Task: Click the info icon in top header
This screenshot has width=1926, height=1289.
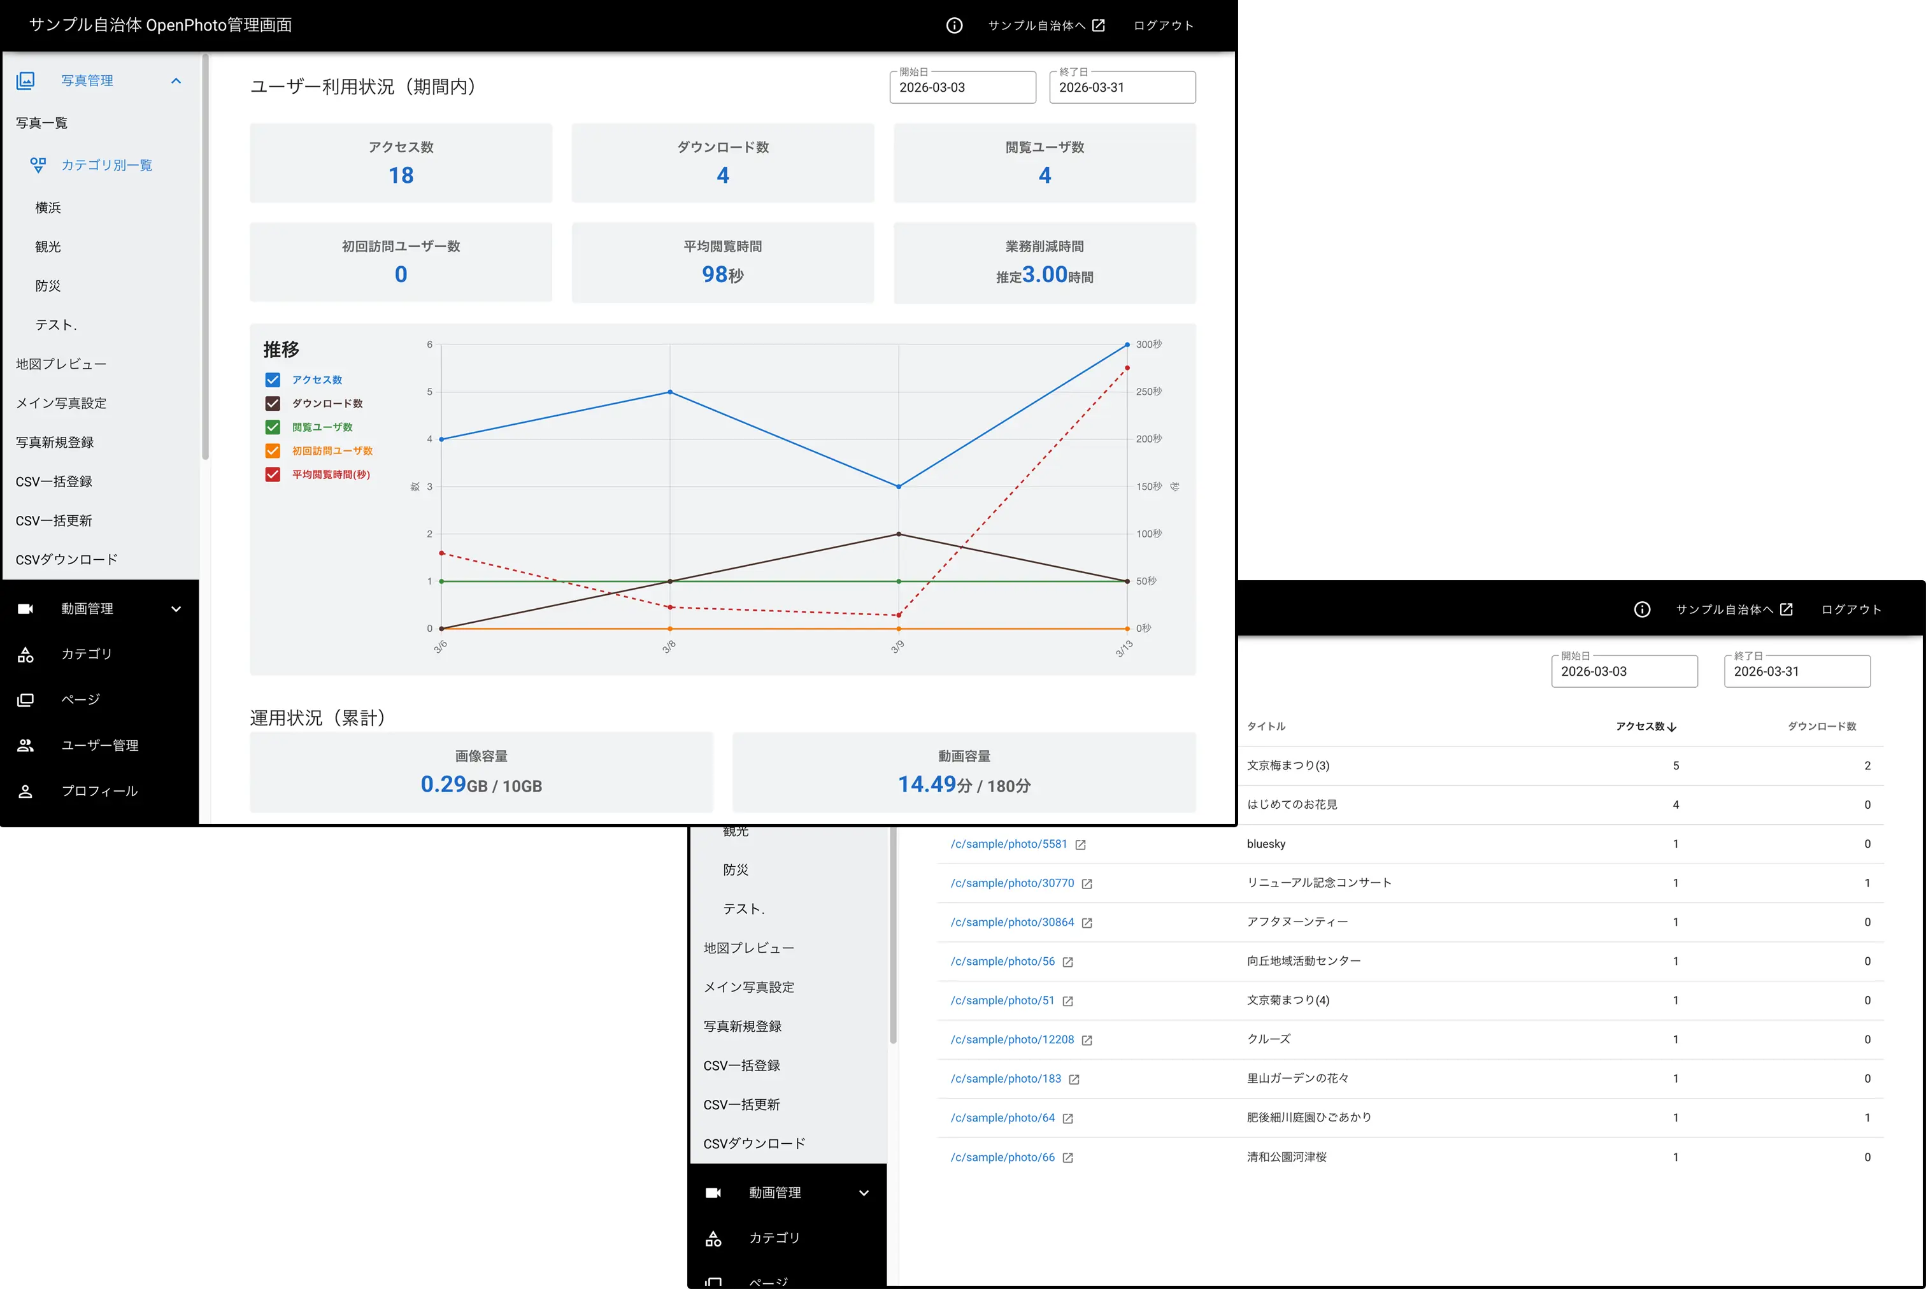Action: (953, 25)
